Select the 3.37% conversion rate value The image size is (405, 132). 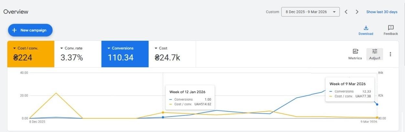click(72, 58)
